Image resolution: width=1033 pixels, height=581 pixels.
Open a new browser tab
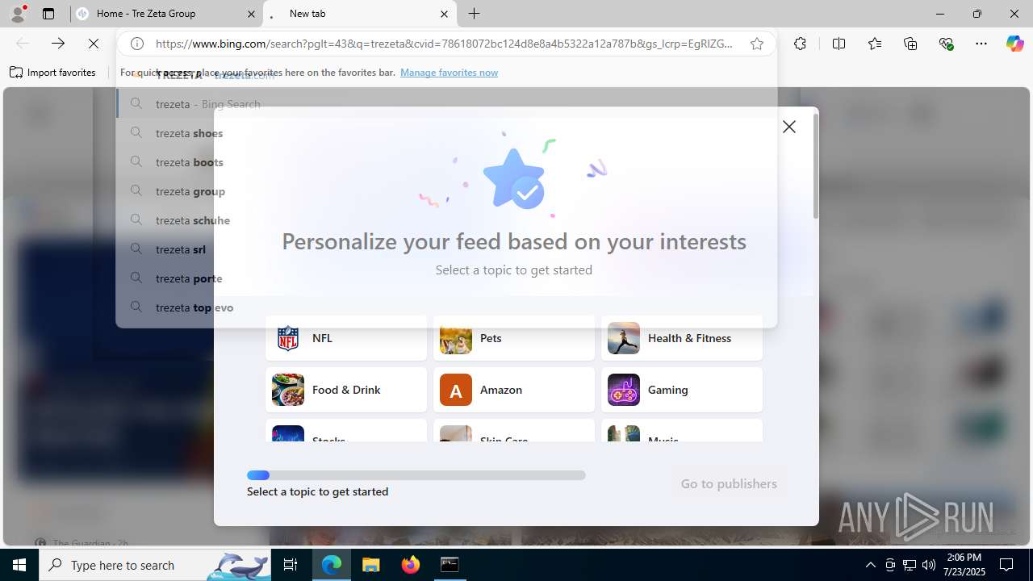point(474,14)
